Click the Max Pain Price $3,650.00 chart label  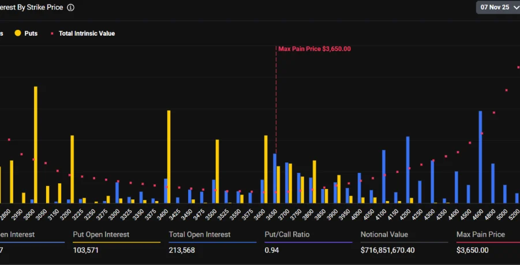tap(314, 49)
